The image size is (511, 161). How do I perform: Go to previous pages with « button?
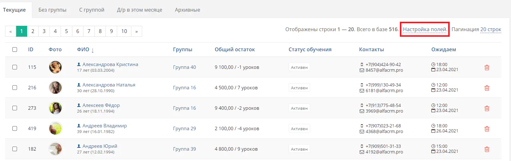point(10,31)
